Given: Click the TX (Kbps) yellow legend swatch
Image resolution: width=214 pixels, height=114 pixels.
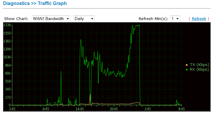Looking at the screenshot, I should 187,65.
